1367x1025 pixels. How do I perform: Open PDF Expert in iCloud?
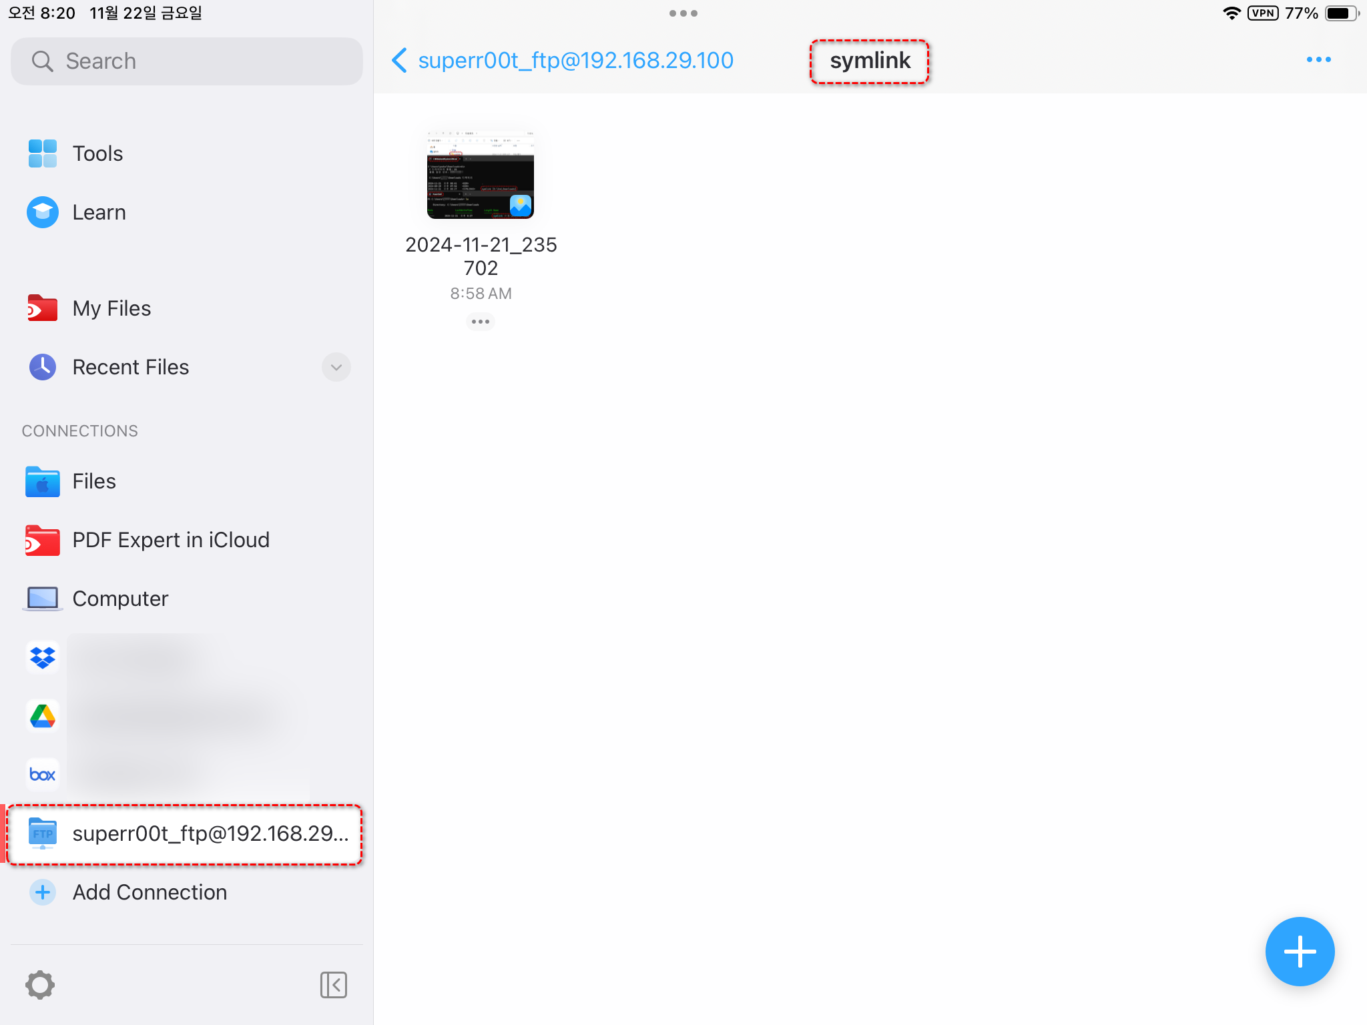click(x=170, y=540)
